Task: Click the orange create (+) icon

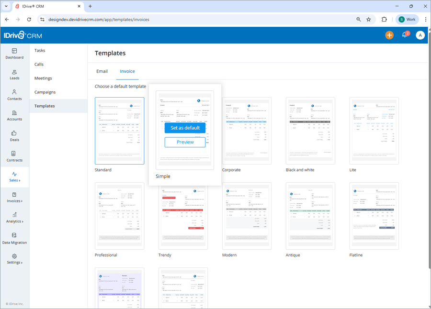Action: pyautogui.click(x=389, y=35)
